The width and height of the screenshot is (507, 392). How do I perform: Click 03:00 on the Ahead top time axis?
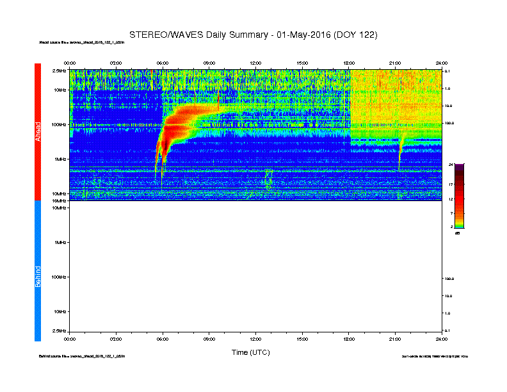pyautogui.click(x=116, y=63)
